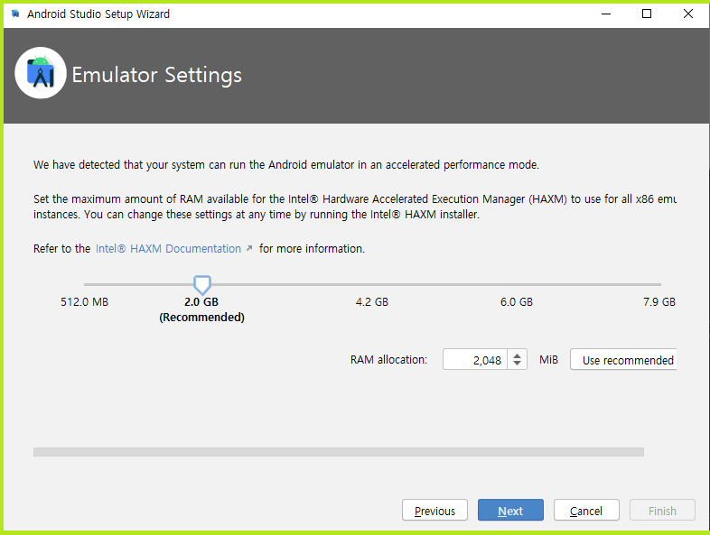The image size is (710, 535).
Task: Click the Android Studio title bar icon
Action: point(15,14)
